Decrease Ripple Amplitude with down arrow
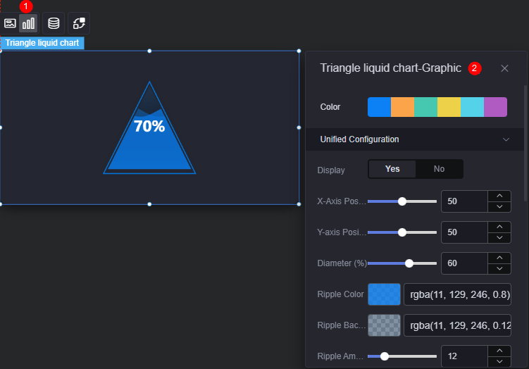This screenshot has width=529, height=369. click(499, 361)
